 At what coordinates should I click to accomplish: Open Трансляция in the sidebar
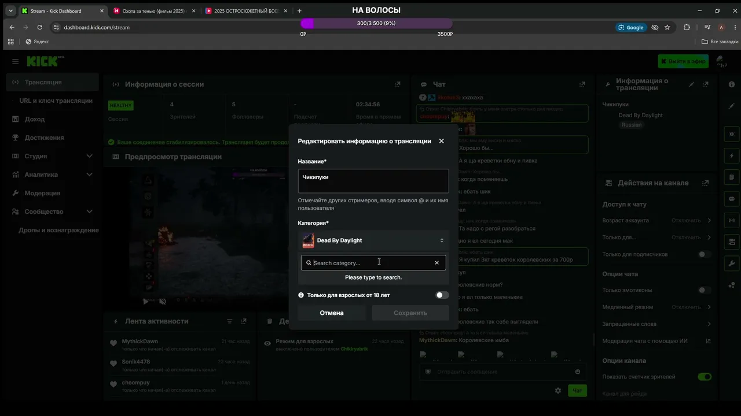click(52, 82)
